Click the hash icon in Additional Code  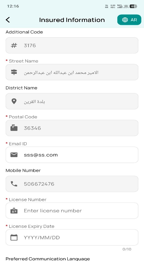pos(14,45)
